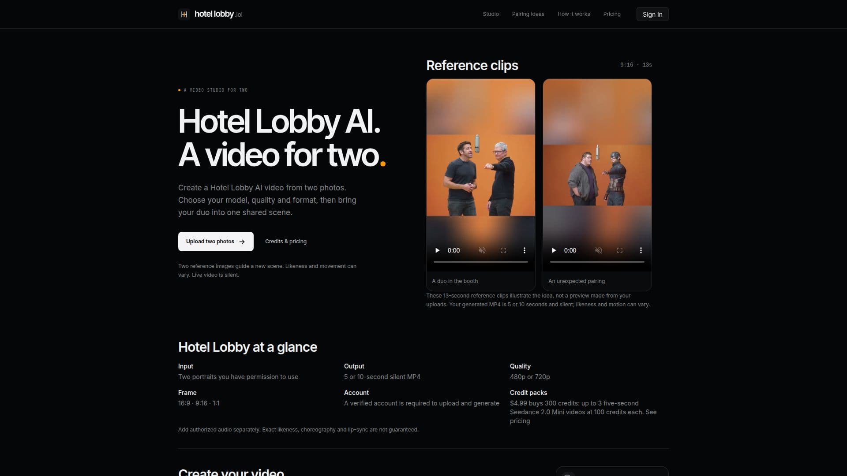This screenshot has width=847, height=476.
Task: Click the 'Reference clips' heading
Action: (472, 65)
